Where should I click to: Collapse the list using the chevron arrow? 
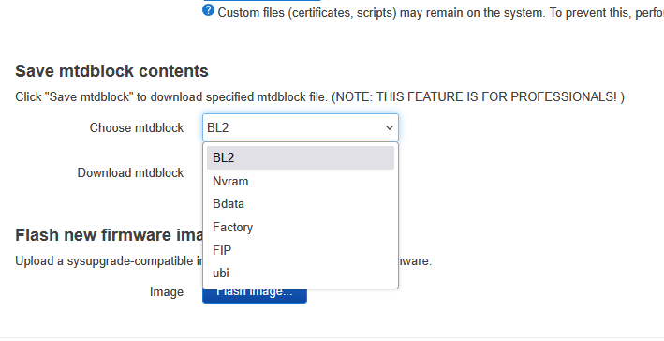click(390, 127)
